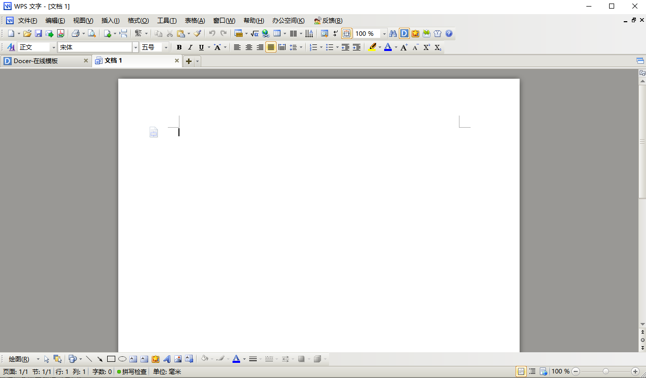
Task: Click the Paste clipboard icon
Action: (x=181, y=34)
